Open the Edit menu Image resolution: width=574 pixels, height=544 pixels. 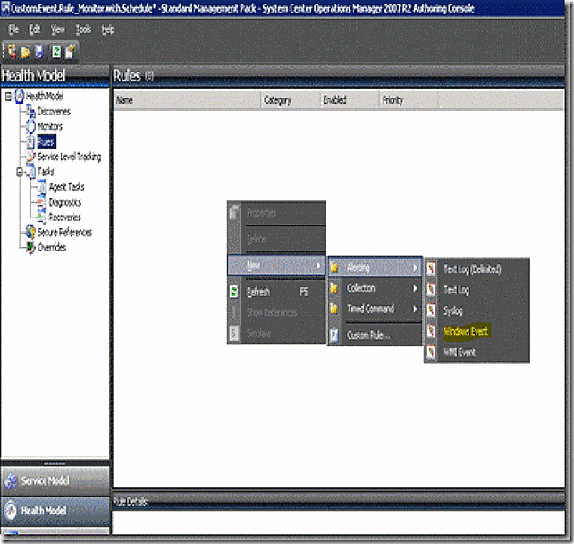[x=35, y=30]
